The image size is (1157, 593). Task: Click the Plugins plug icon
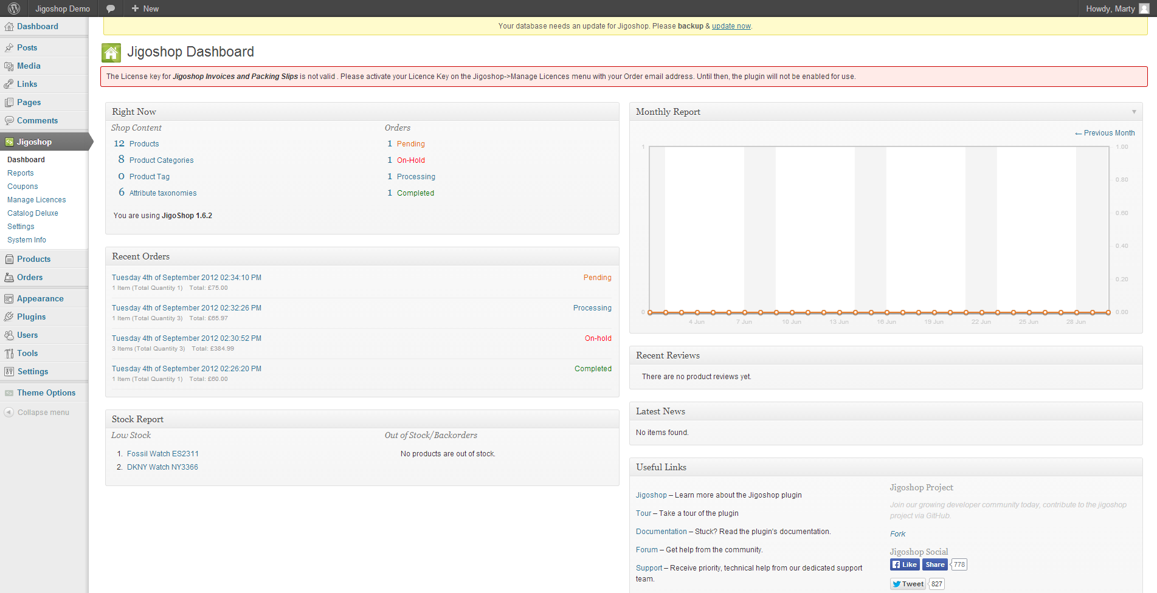(x=9, y=317)
